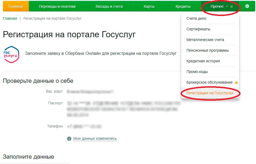Image resolution: width=256 pixels, height=164 pixels.
Task: Click the "Паспорт" label
Action: point(55,103)
